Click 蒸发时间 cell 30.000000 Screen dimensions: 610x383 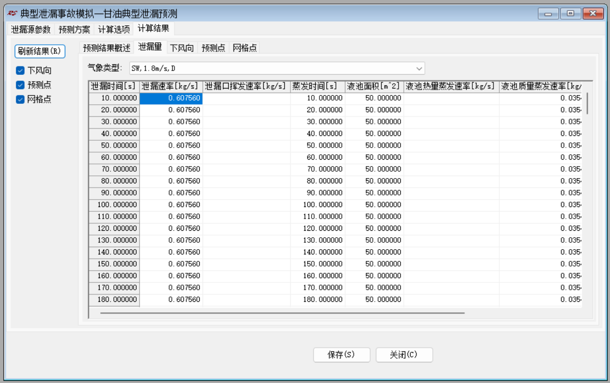click(x=317, y=122)
